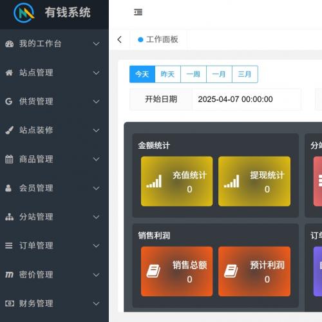Expand the 供货管理 menu chevron
322x322 pixels.
click(x=96, y=101)
